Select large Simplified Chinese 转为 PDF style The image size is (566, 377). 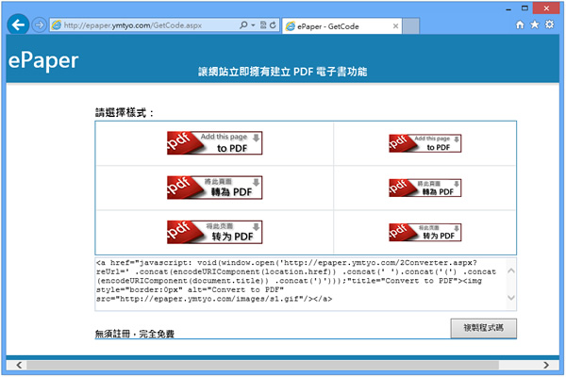[x=215, y=233]
